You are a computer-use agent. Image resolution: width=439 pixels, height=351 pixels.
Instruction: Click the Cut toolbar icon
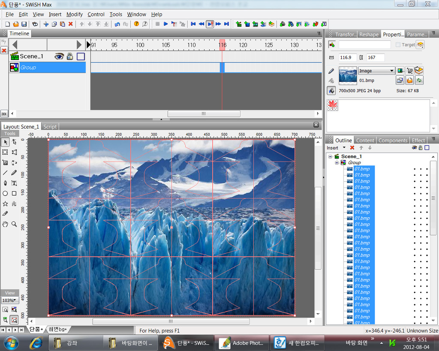point(46,24)
